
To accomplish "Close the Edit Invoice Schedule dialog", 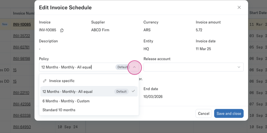I will click(x=239, y=7).
